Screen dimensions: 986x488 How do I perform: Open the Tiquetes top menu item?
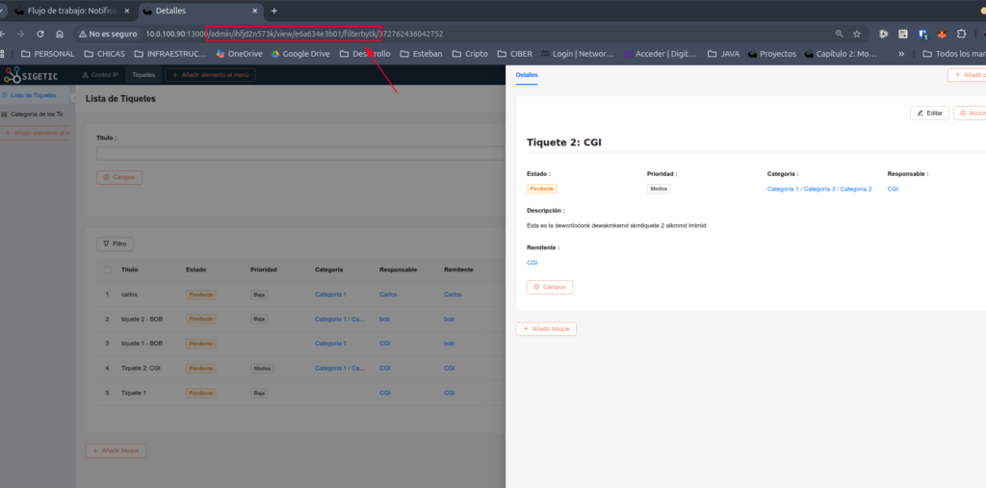coord(143,75)
